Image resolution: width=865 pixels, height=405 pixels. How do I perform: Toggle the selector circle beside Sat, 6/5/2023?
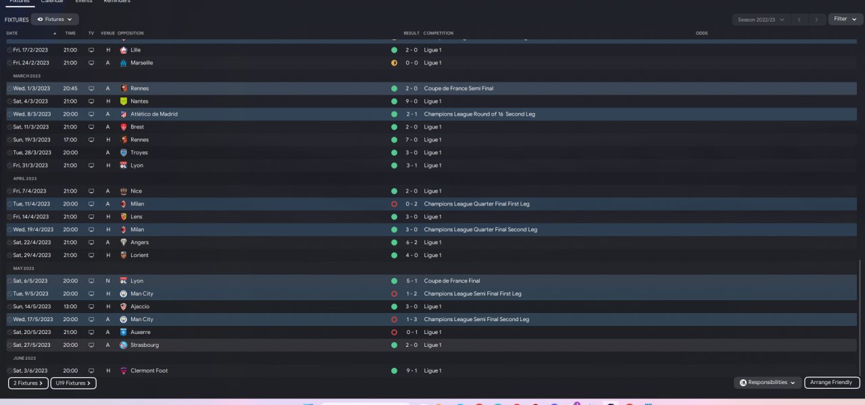(x=9, y=281)
